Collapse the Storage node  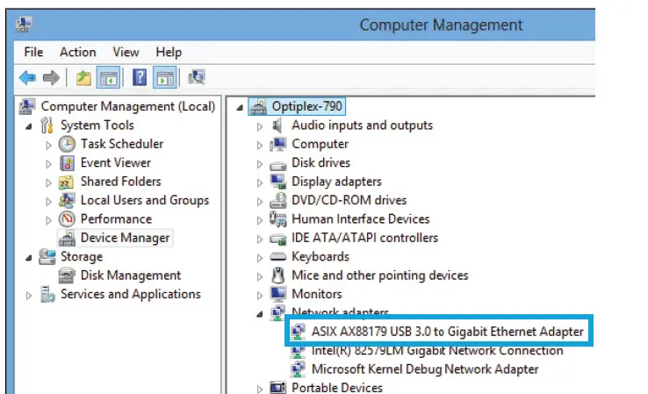point(28,258)
